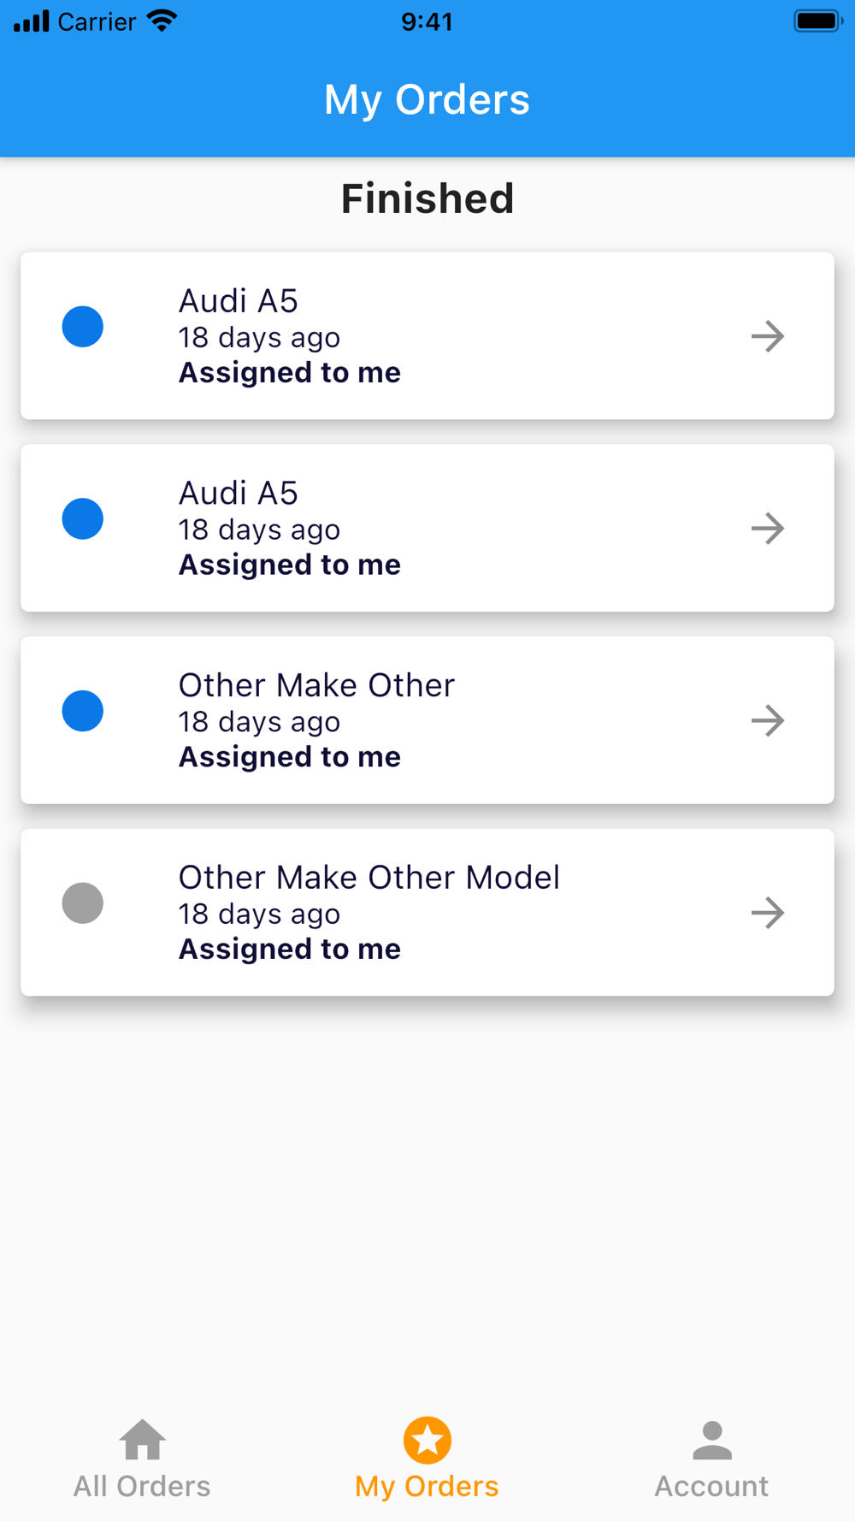Tap the All Orders home icon
Screen dimensions: 855x1521
point(142,1439)
